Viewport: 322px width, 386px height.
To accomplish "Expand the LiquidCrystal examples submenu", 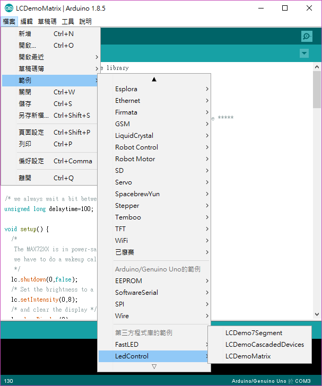I will click(154, 135).
